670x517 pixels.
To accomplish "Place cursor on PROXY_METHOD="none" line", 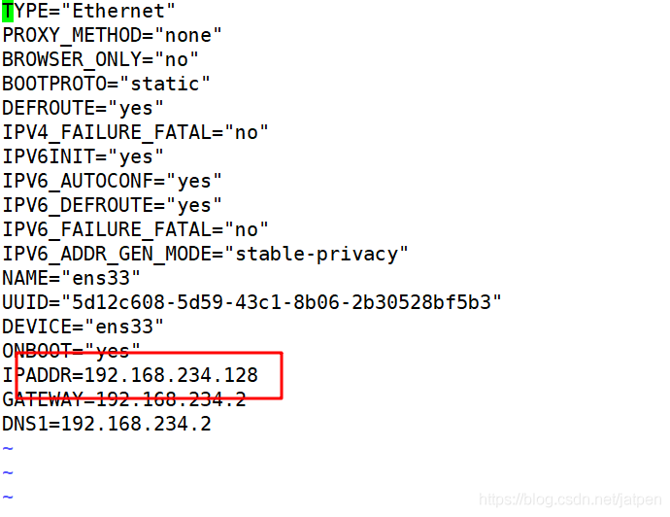I will coord(112,36).
